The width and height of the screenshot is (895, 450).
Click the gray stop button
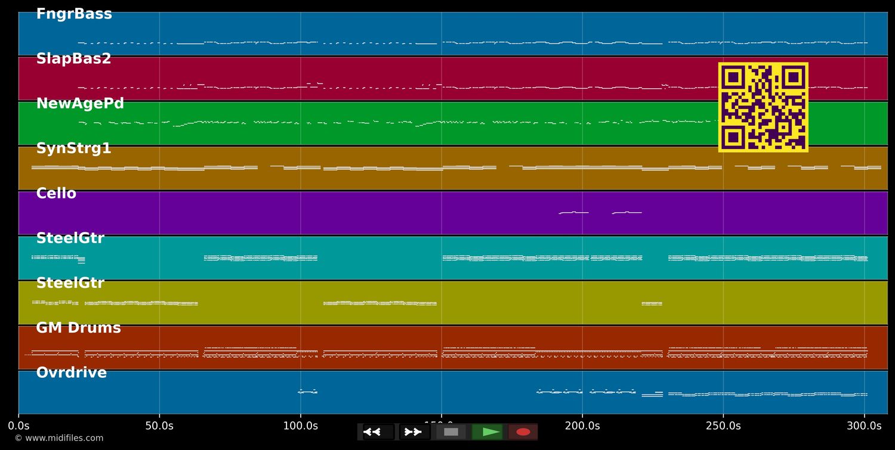pos(451,432)
